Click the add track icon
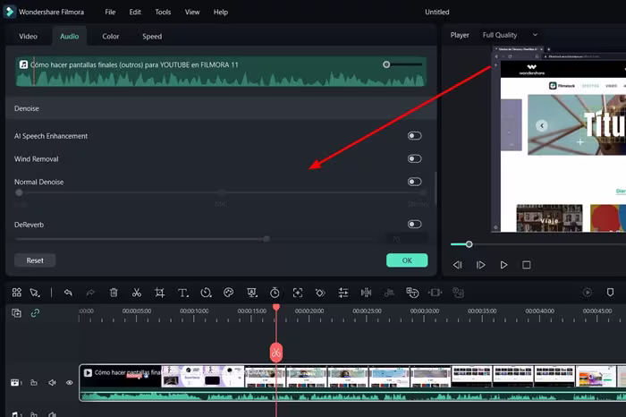Screen dimensions: 626x417 click(x=16, y=313)
